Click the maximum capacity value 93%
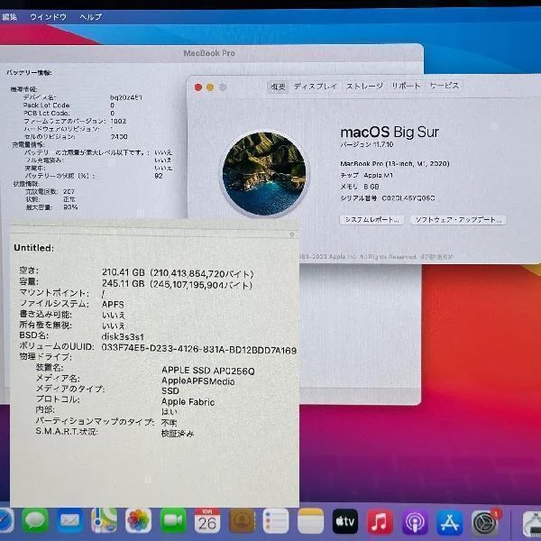The height and width of the screenshot is (541, 541). (x=70, y=207)
